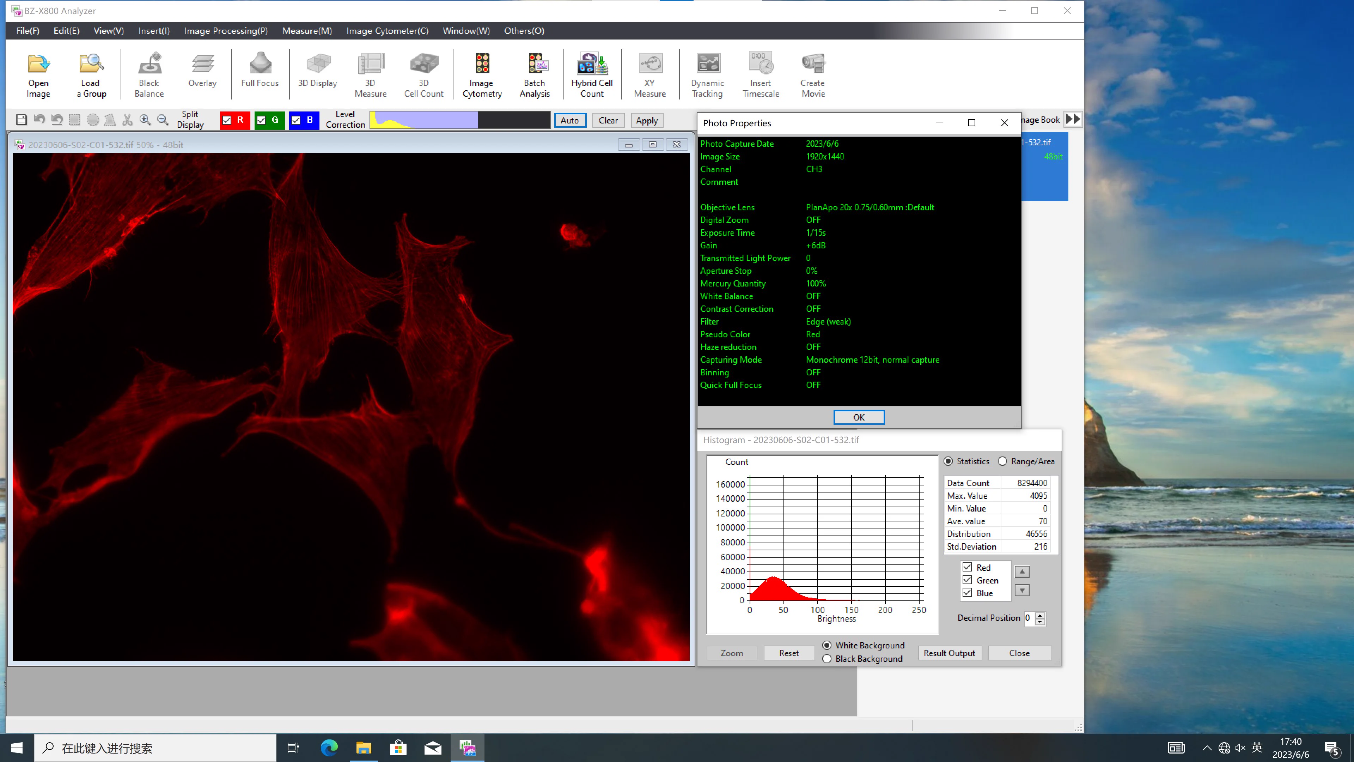Click OK in Photo Properties dialog

859,417
